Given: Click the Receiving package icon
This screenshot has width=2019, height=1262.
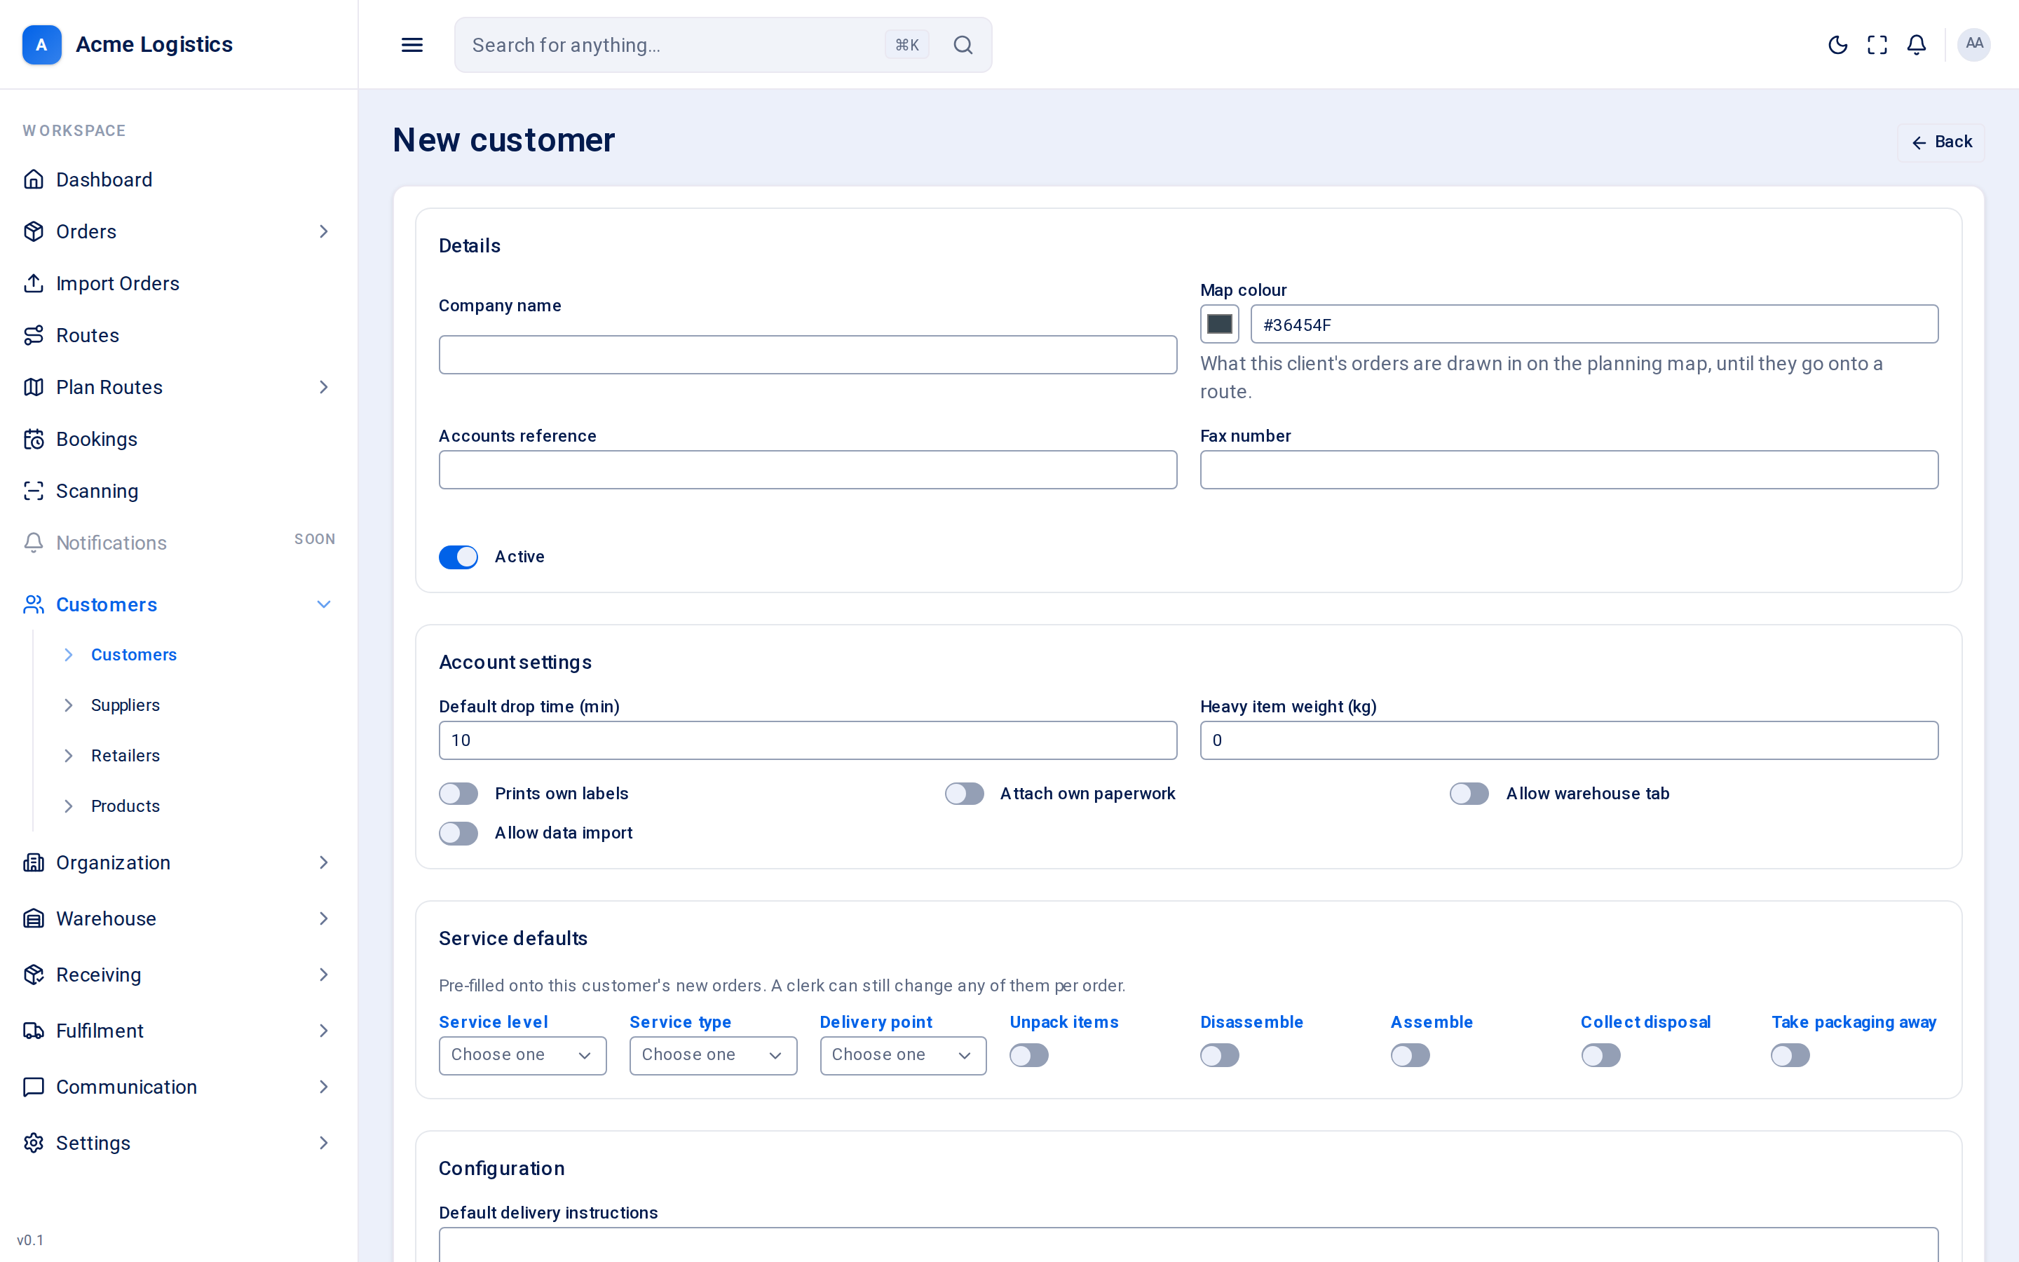Looking at the screenshot, I should pos(34,975).
